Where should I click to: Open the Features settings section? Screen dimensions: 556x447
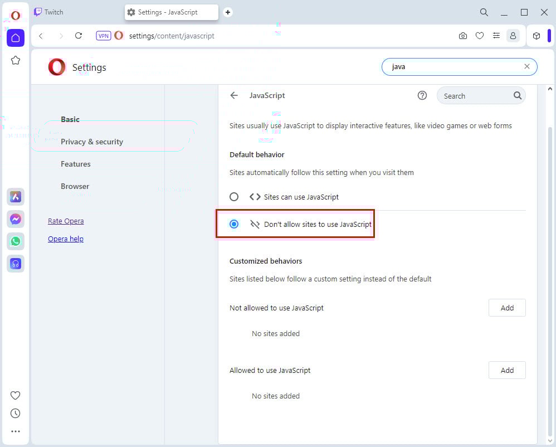(76, 164)
